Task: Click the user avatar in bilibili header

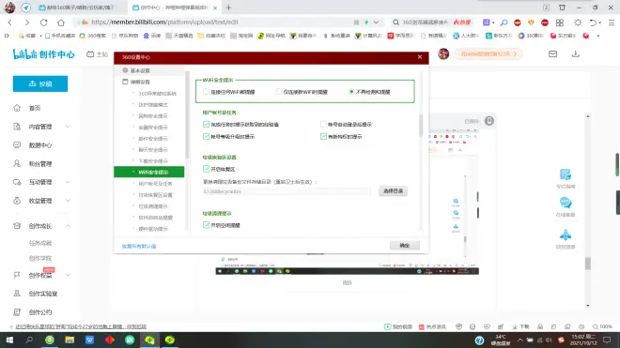Action: click(x=443, y=53)
